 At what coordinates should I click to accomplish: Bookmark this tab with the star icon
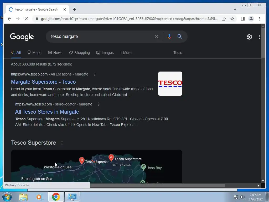(x=232, y=19)
